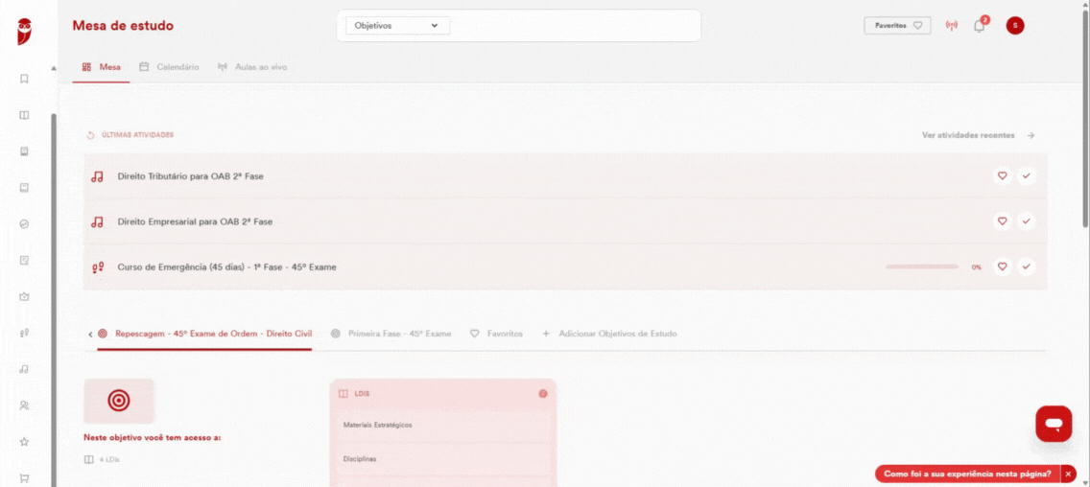Image resolution: width=1090 pixels, height=487 pixels.
Task: Click the search field beside Objetivos
Action: point(574,26)
